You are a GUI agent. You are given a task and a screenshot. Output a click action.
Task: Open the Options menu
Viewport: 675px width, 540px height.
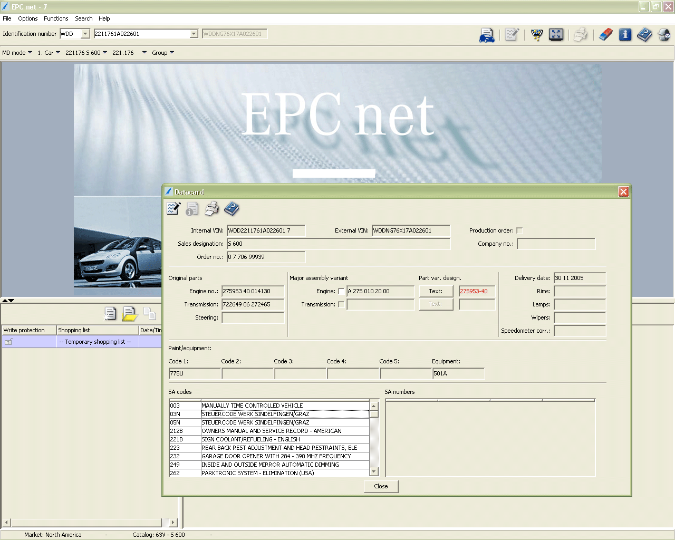tap(28, 18)
